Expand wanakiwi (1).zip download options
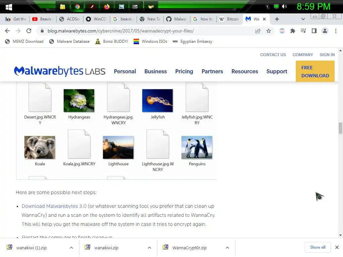The width and height of the screenshot is (343, 257). (x=71, y=248)
